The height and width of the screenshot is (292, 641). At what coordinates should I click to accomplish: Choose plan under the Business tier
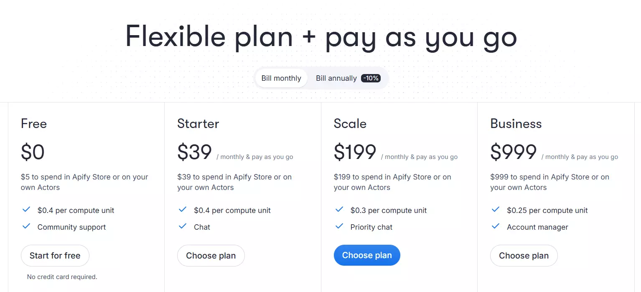524,256
